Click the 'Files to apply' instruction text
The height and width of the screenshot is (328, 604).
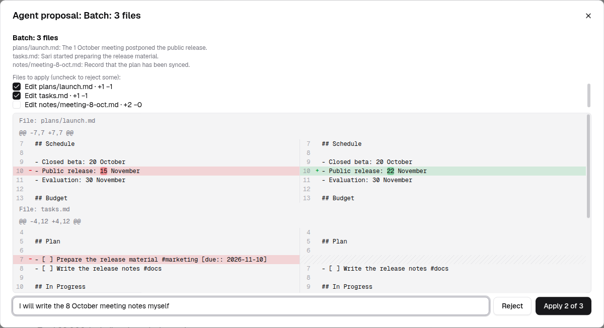click(x=66, y=77)
